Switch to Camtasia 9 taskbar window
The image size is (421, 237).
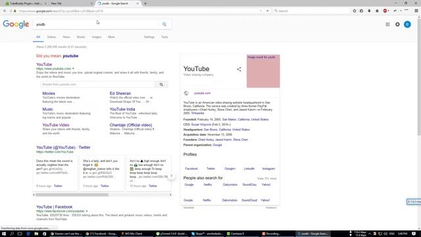(x=242, y=234)
